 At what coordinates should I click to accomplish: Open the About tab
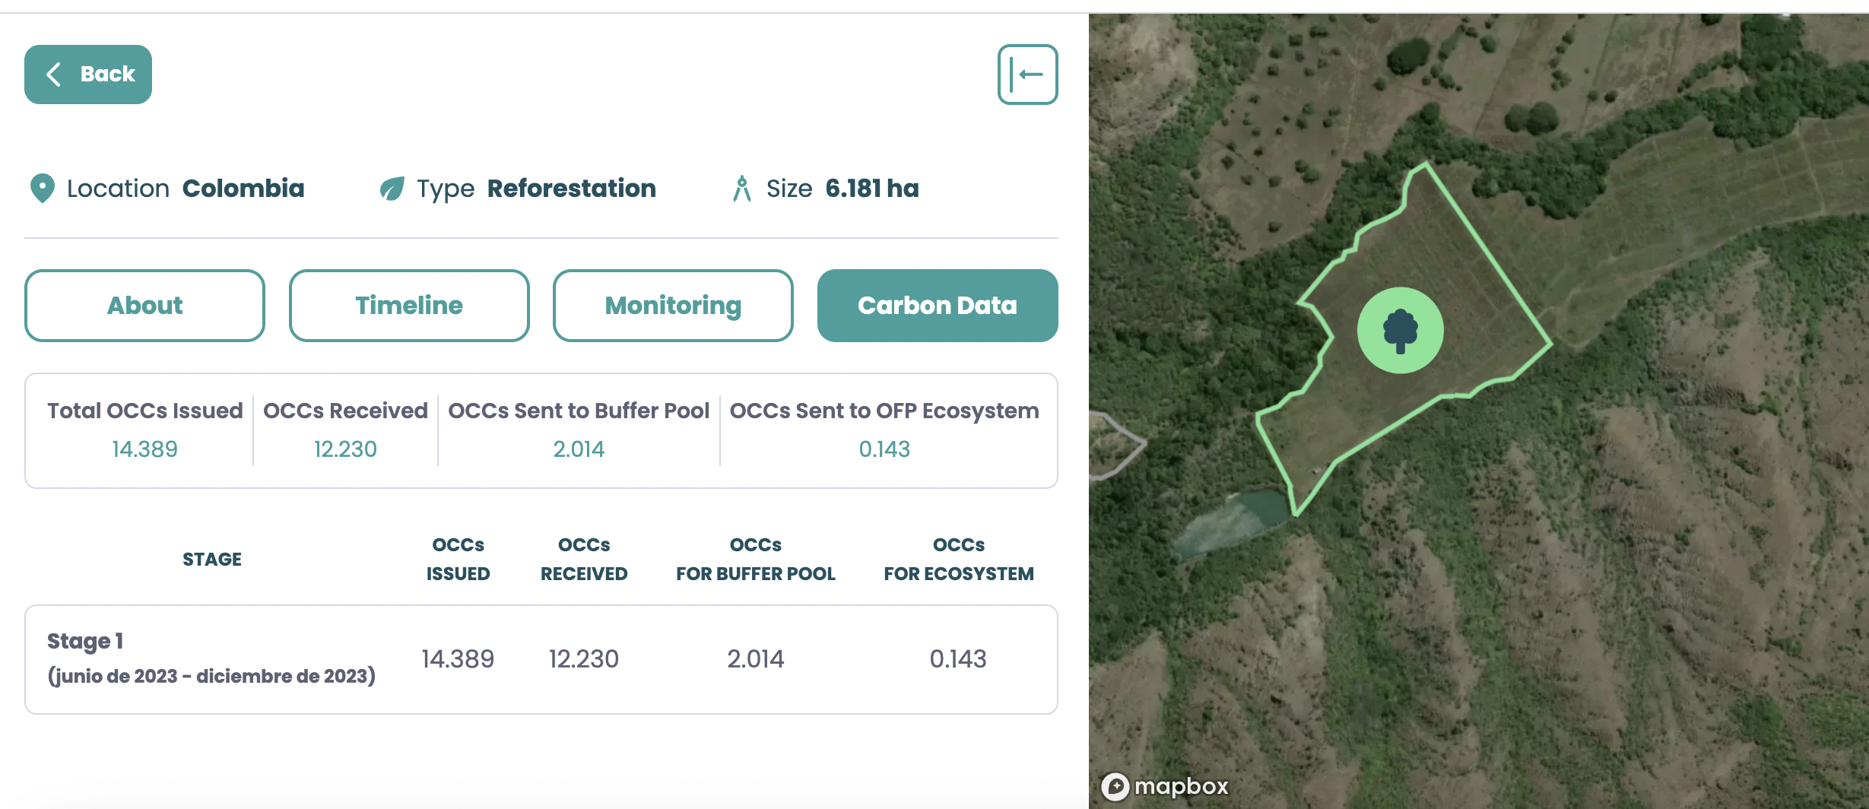[x=144, y=306]
